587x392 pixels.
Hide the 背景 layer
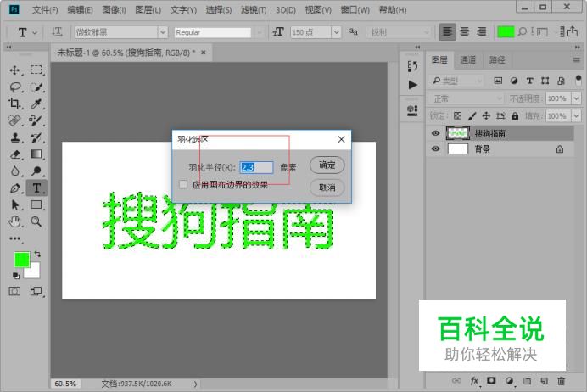(x=435, y=148)
